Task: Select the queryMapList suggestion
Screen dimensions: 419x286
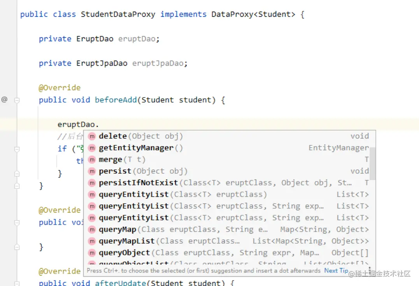Action: 229,241
